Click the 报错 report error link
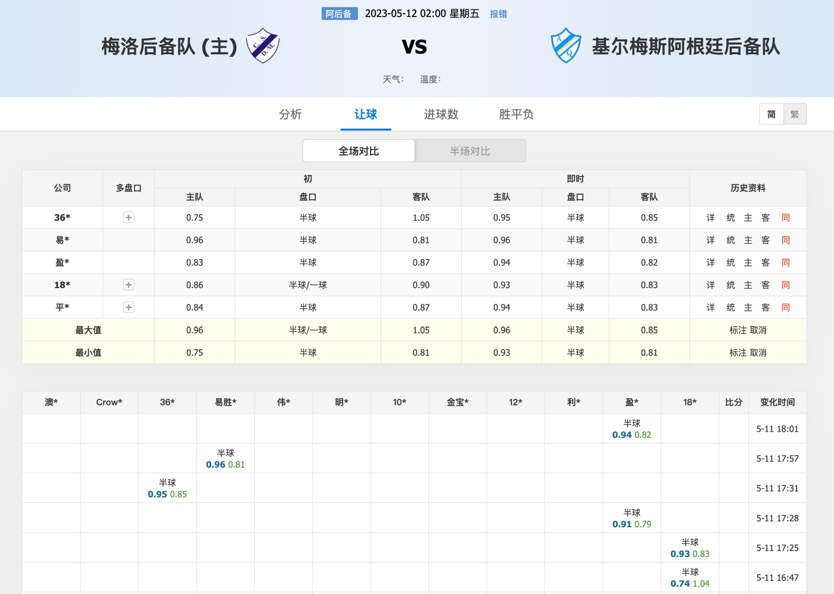Viewport: 834px width, 594px height. (498, 14)
